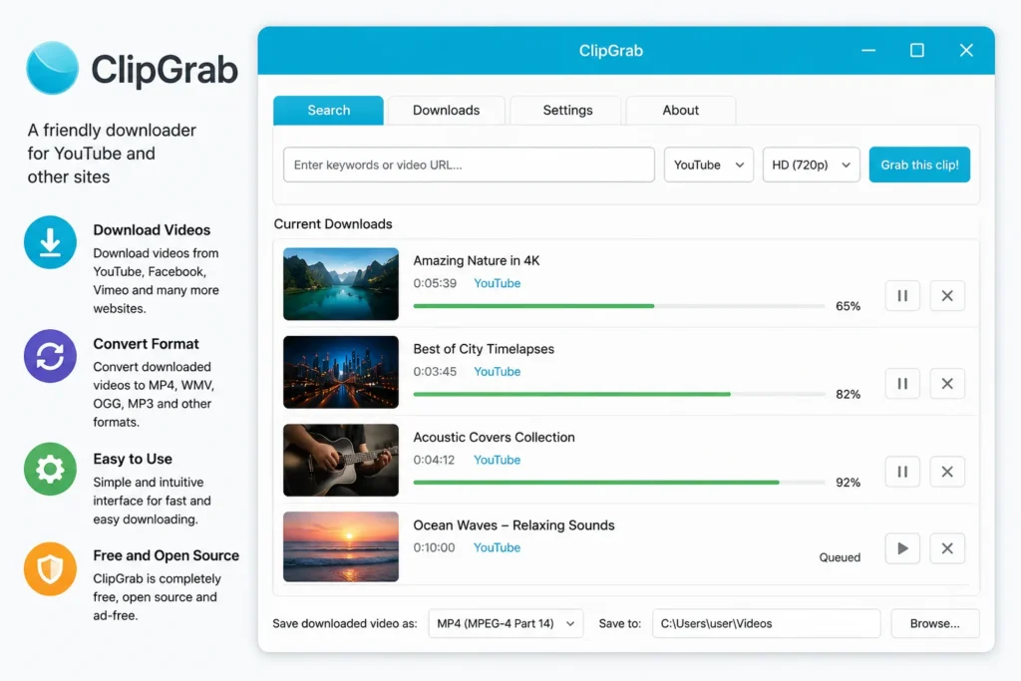Click the 0:04:12 duration
Screen dimensions: 1021x681
tap(435, 460)
